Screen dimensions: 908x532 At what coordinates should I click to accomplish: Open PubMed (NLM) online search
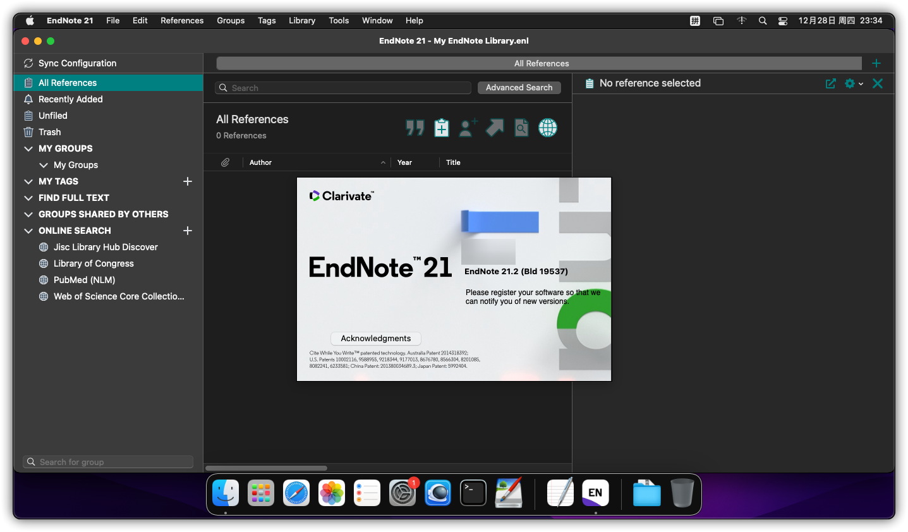click(x=84, y=280)
